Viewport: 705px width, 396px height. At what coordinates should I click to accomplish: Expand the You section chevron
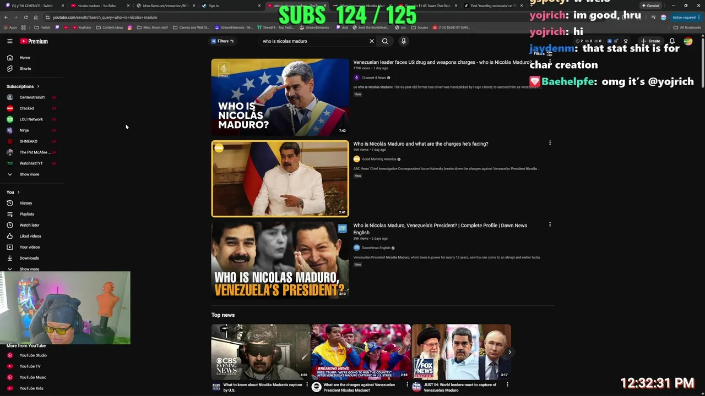(x=18, y=192)
